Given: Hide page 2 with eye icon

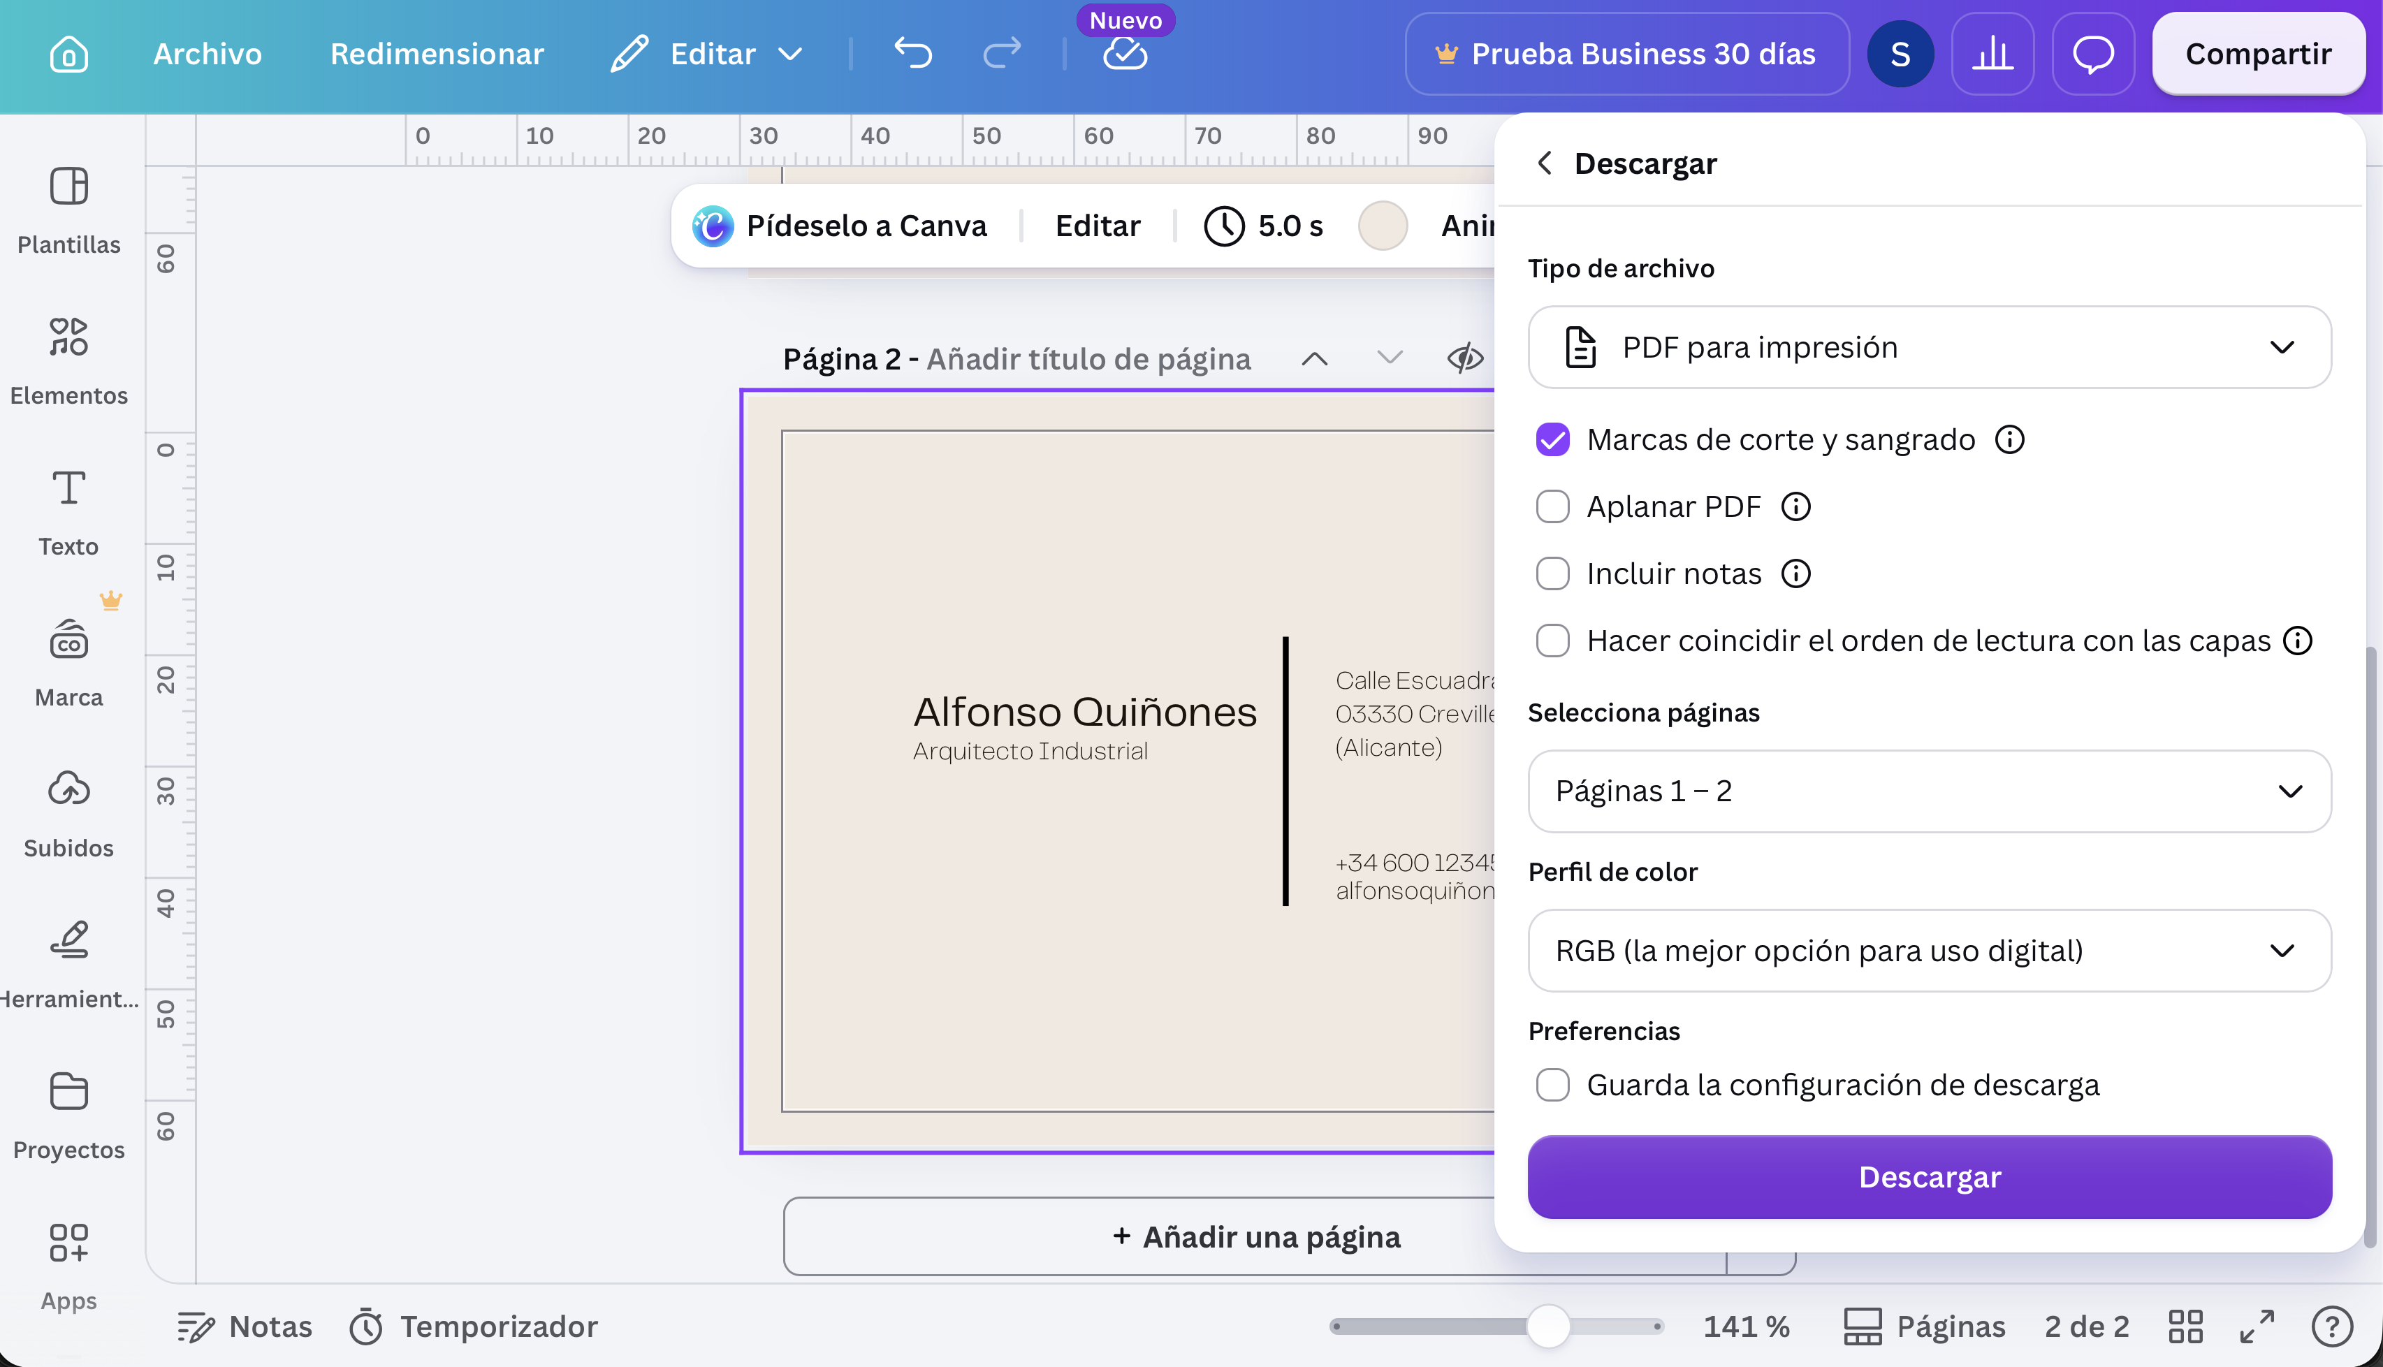Looking at the screenshot, I should pyautogui.click(x=1465, y=358).
